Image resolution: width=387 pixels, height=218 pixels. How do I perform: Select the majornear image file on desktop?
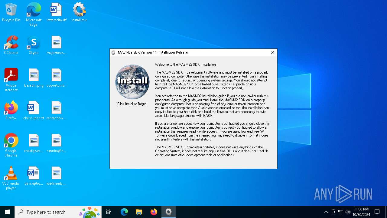pos(56,45)
